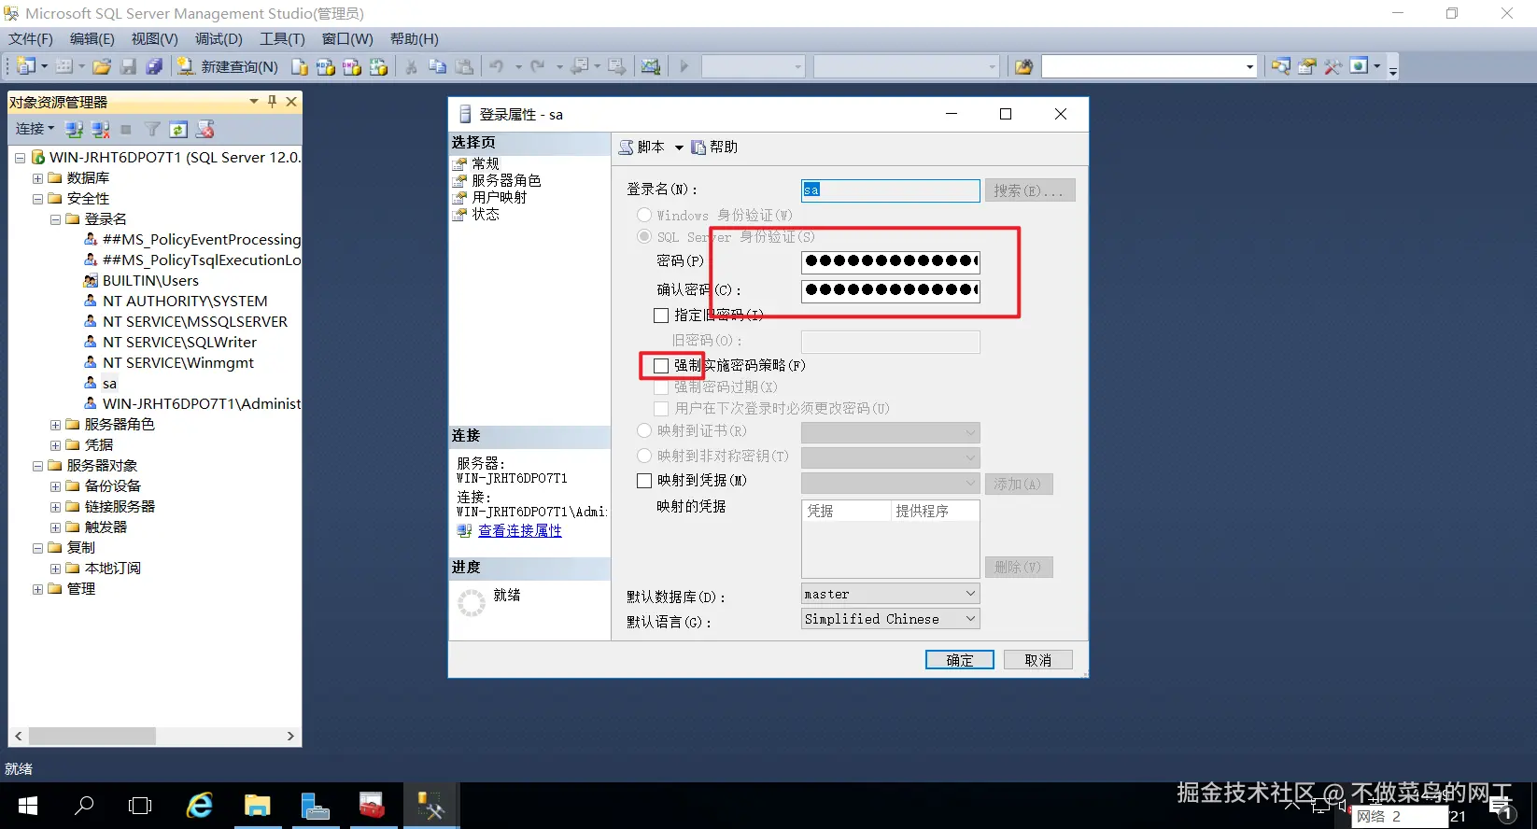Select the 映射到证书 radio button
The image size is (1537, 829).
pyautogui.click(x=644, y=430)
